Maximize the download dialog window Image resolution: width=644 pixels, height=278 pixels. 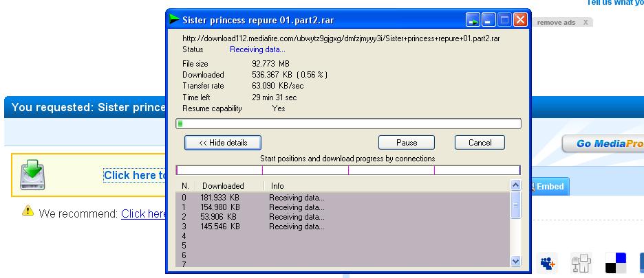tap(504, 19)
